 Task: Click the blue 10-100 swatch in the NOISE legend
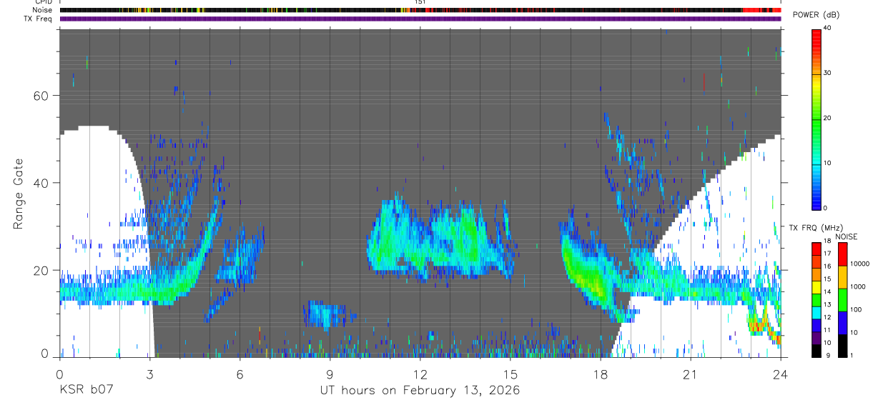pyautogui.click(x=842, y=323)
